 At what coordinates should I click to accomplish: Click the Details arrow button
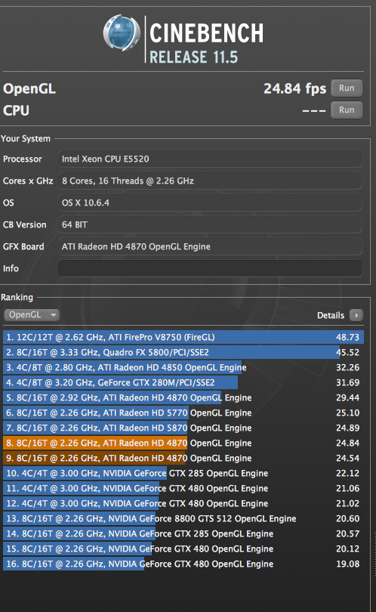point(356,315)
